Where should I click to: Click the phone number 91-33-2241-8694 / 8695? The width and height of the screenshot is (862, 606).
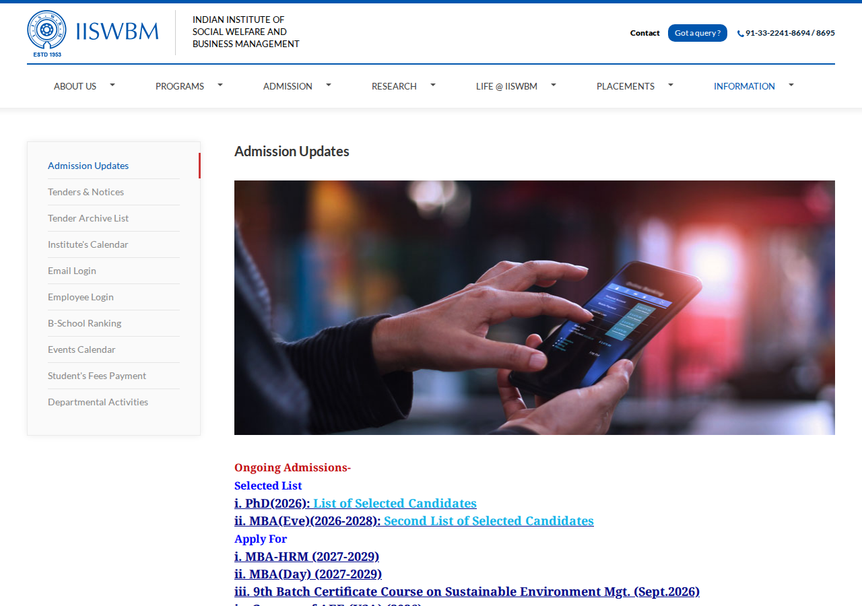790,33
